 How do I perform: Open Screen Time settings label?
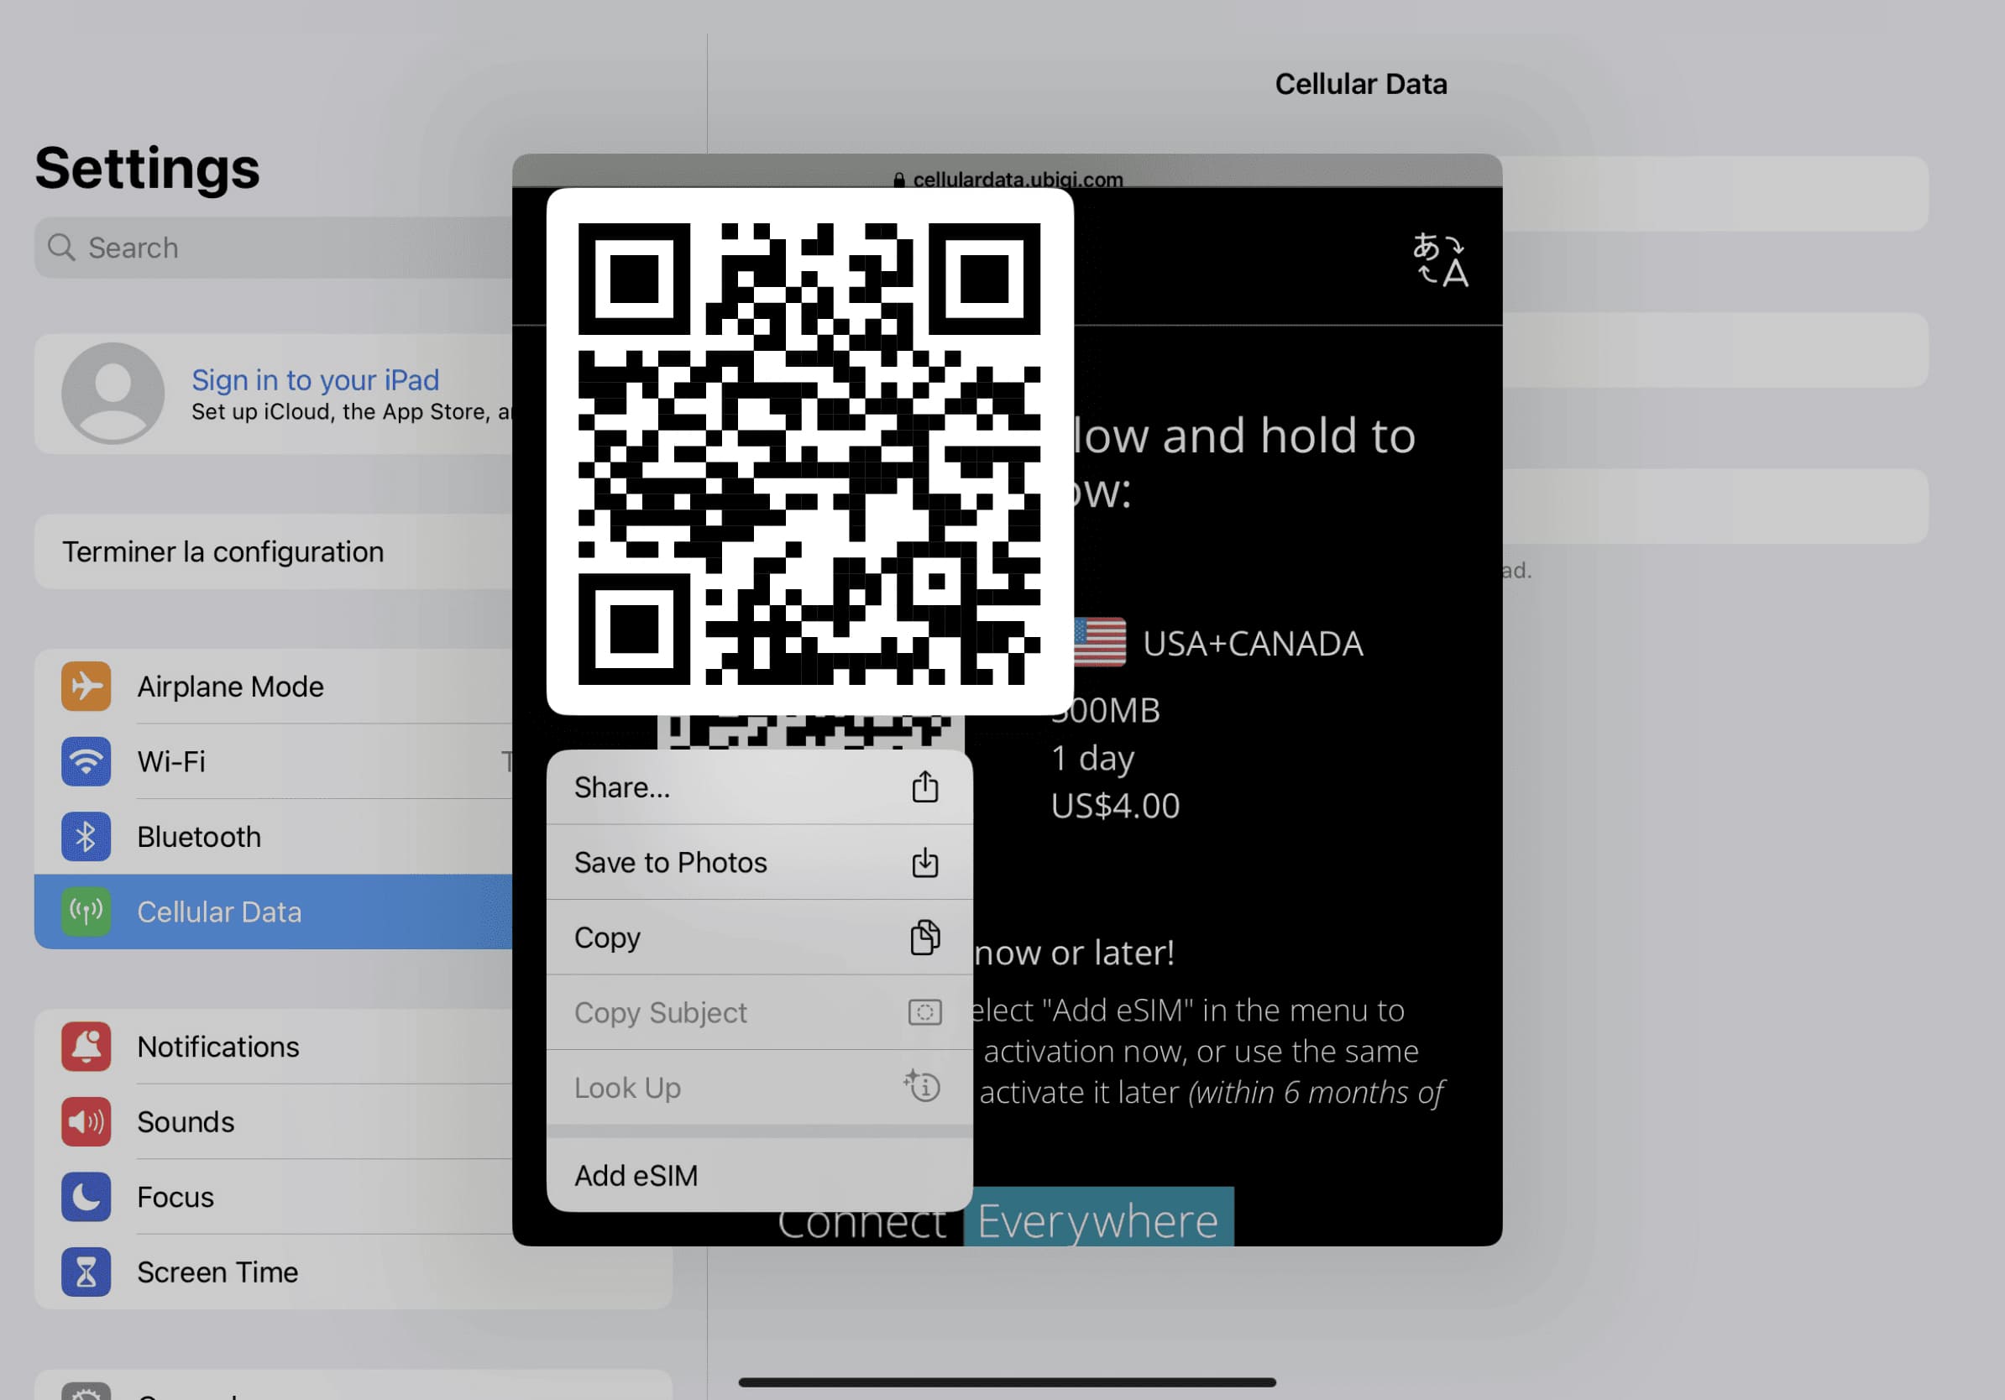click(217, 1272)
